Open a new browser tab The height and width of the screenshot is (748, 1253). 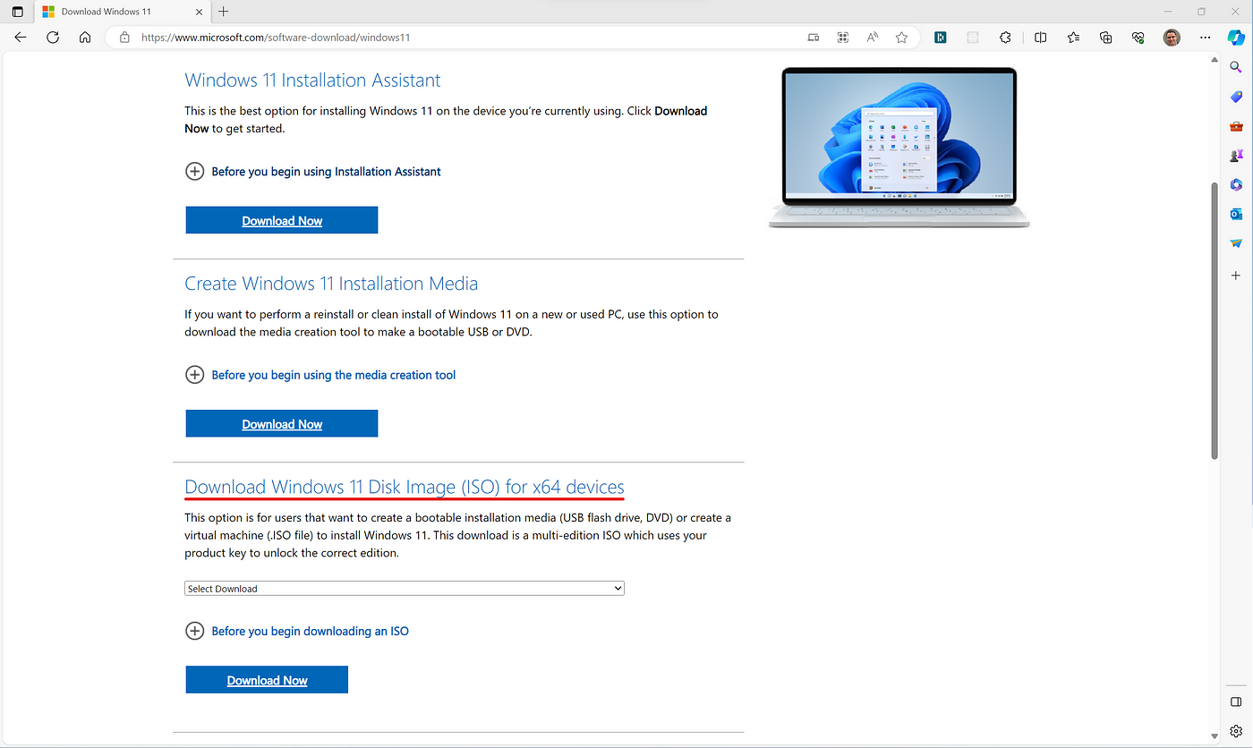point(224,12)
